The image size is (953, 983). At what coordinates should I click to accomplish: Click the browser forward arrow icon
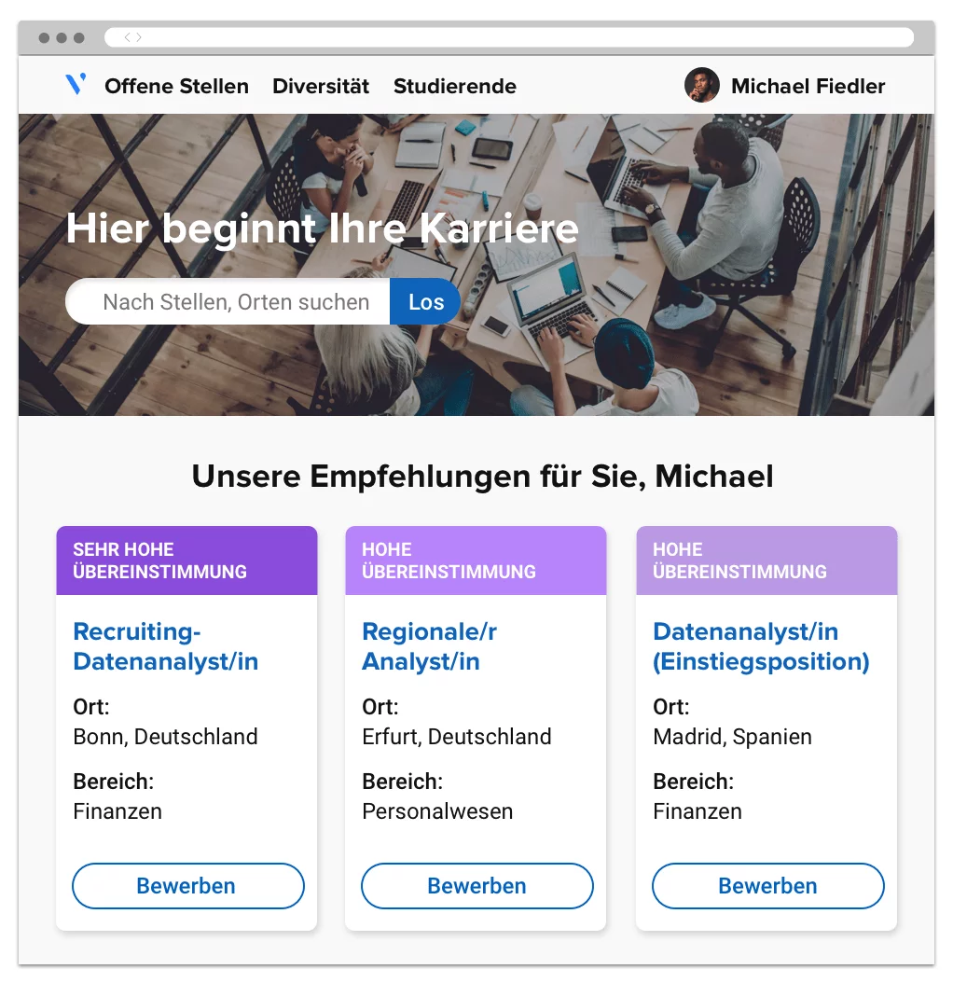(139, 37)
